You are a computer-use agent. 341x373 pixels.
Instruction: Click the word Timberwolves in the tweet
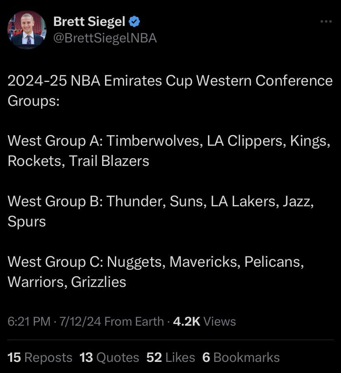point(154,141)
